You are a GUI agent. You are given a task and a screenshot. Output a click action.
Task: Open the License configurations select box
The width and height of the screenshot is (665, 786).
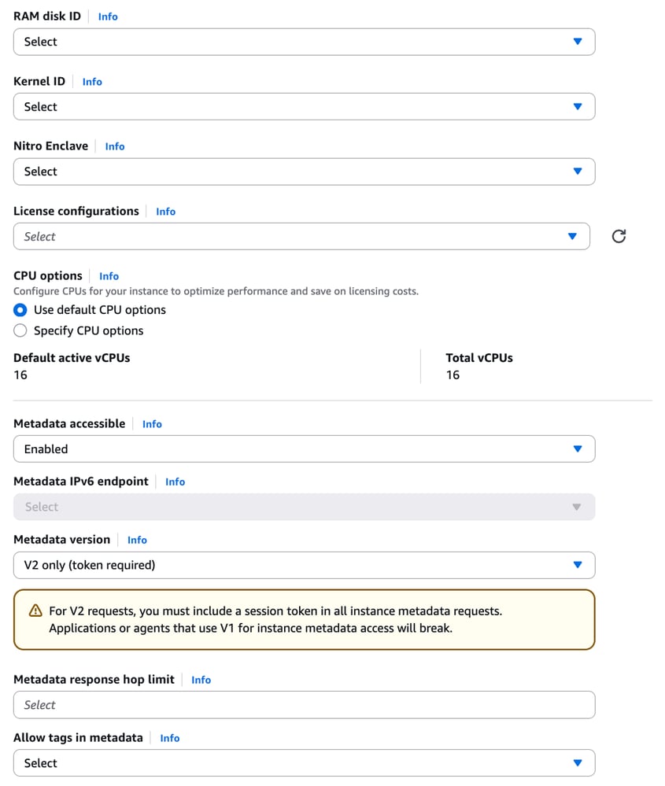301,237
